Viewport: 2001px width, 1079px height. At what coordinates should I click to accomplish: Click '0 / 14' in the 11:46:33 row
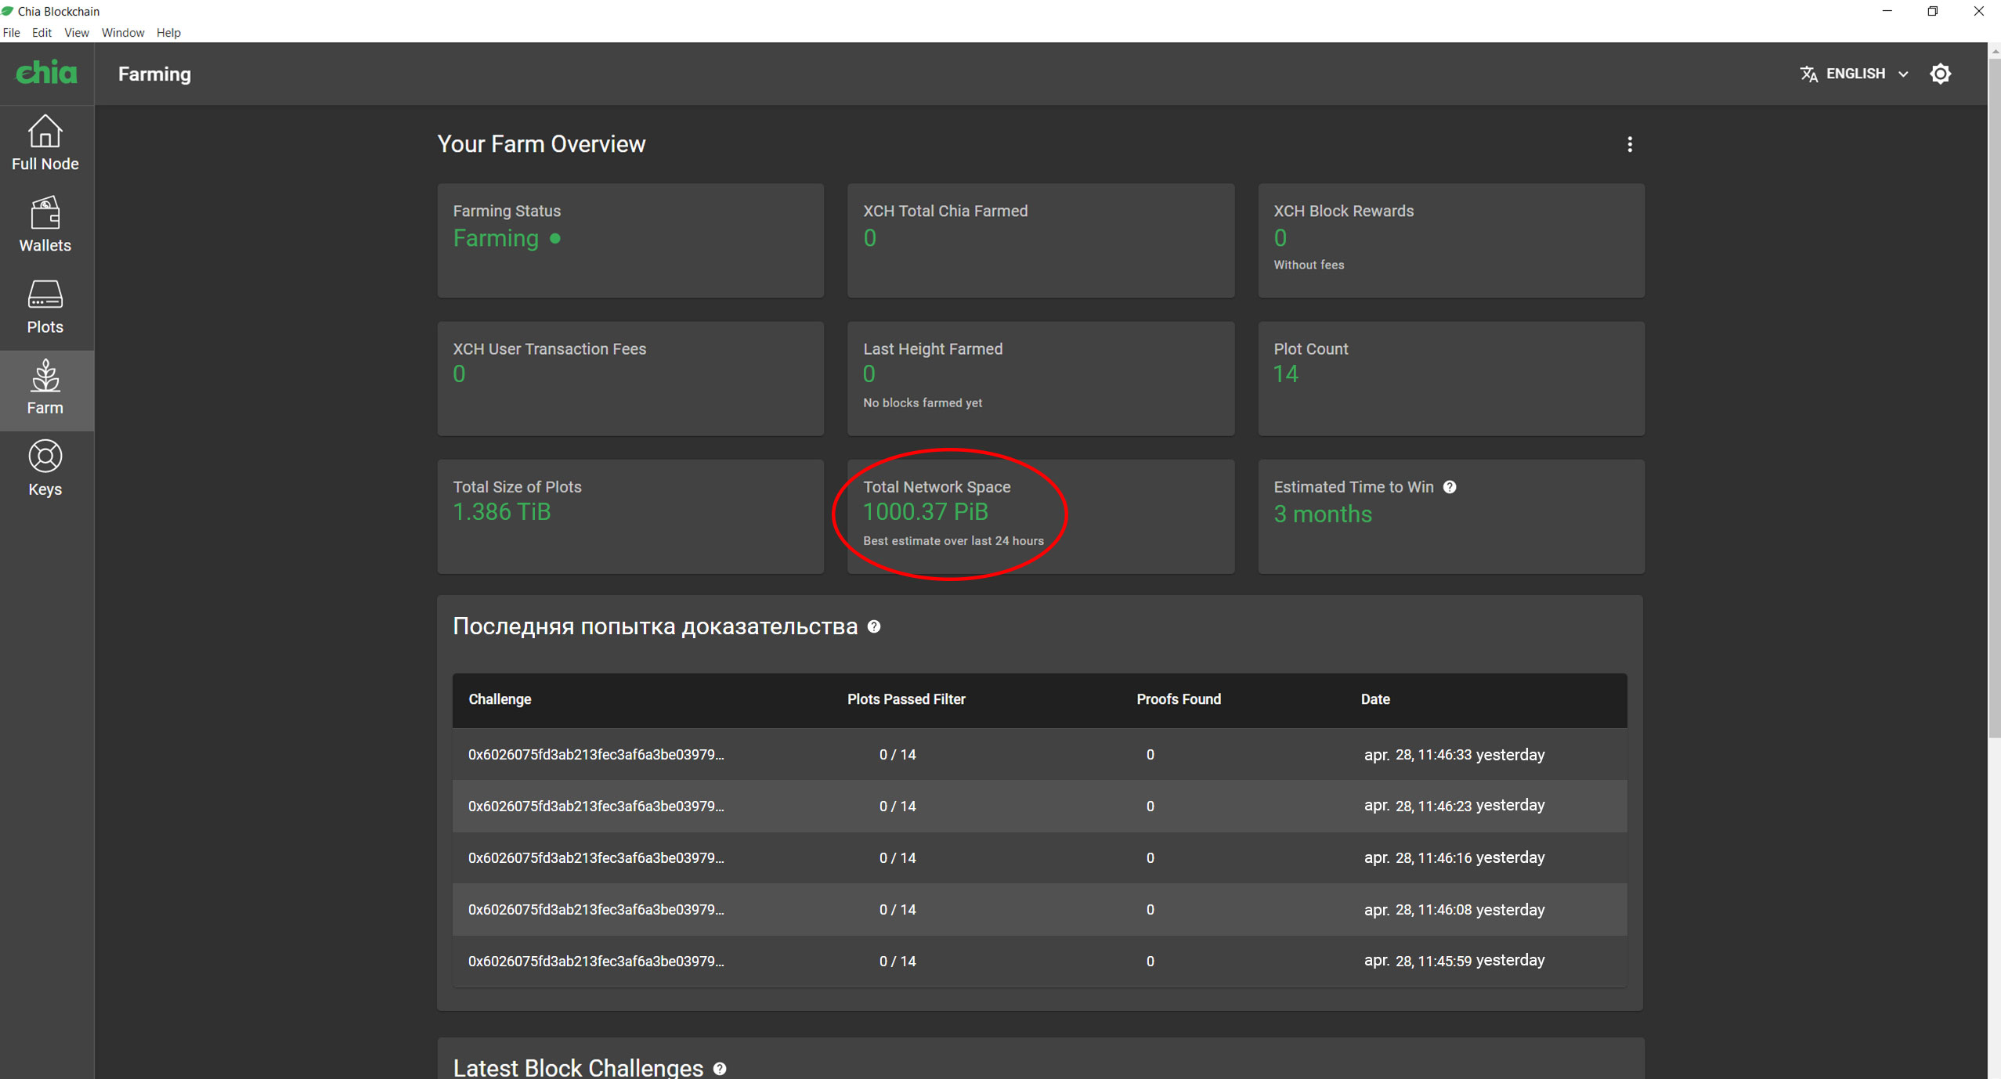tap(898, 755)
